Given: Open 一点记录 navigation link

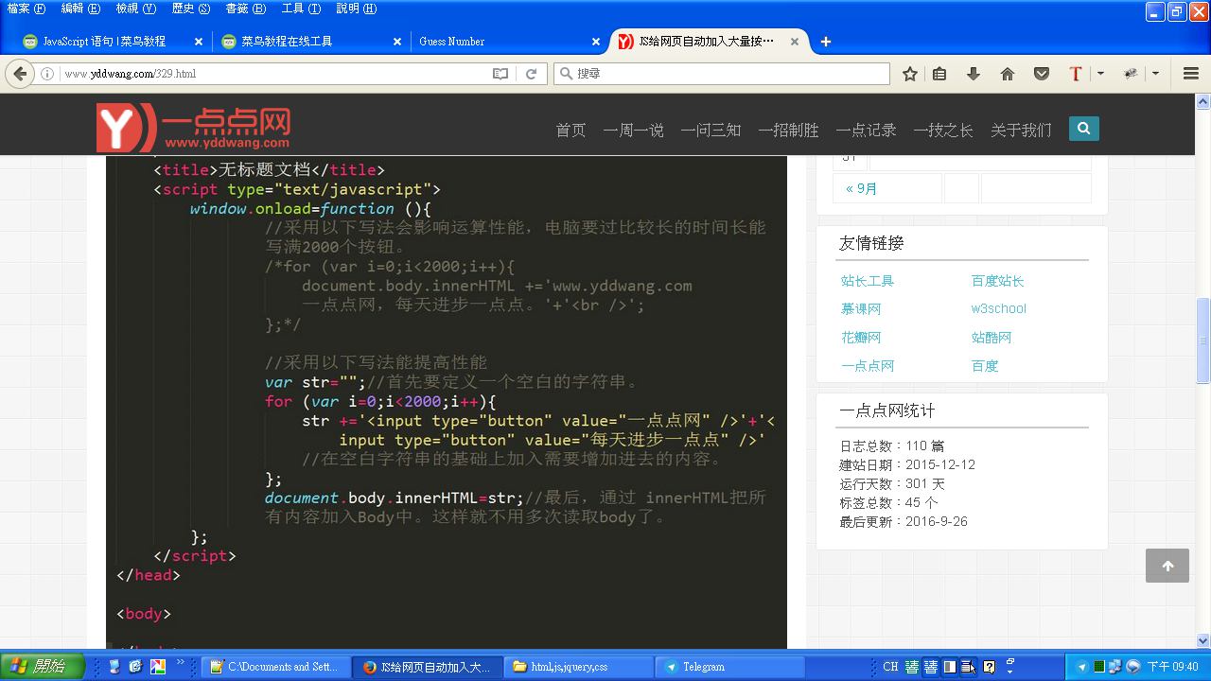Looking at the screenshot, I should (866, 131).
